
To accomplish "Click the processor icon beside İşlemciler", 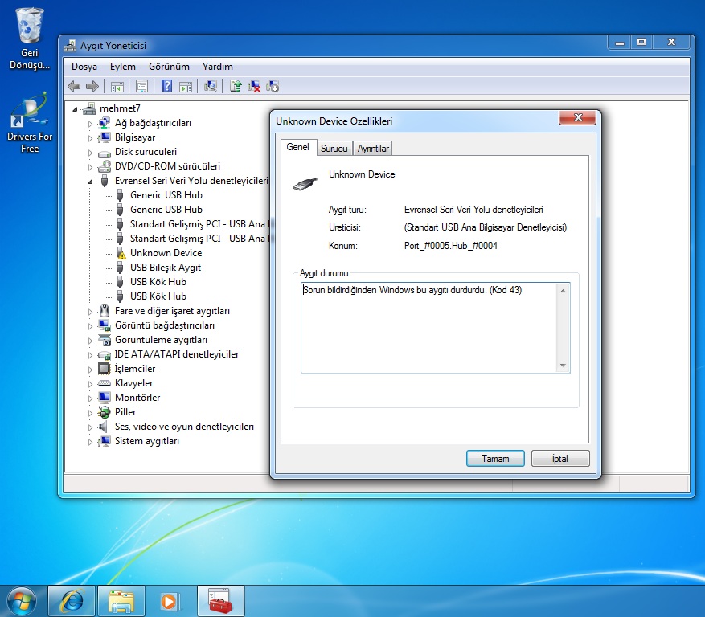I will pyautogui.click(x=105, y=369).
